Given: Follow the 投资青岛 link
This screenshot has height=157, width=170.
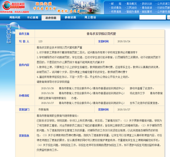Looking at the screenshot, I should 116,8.
